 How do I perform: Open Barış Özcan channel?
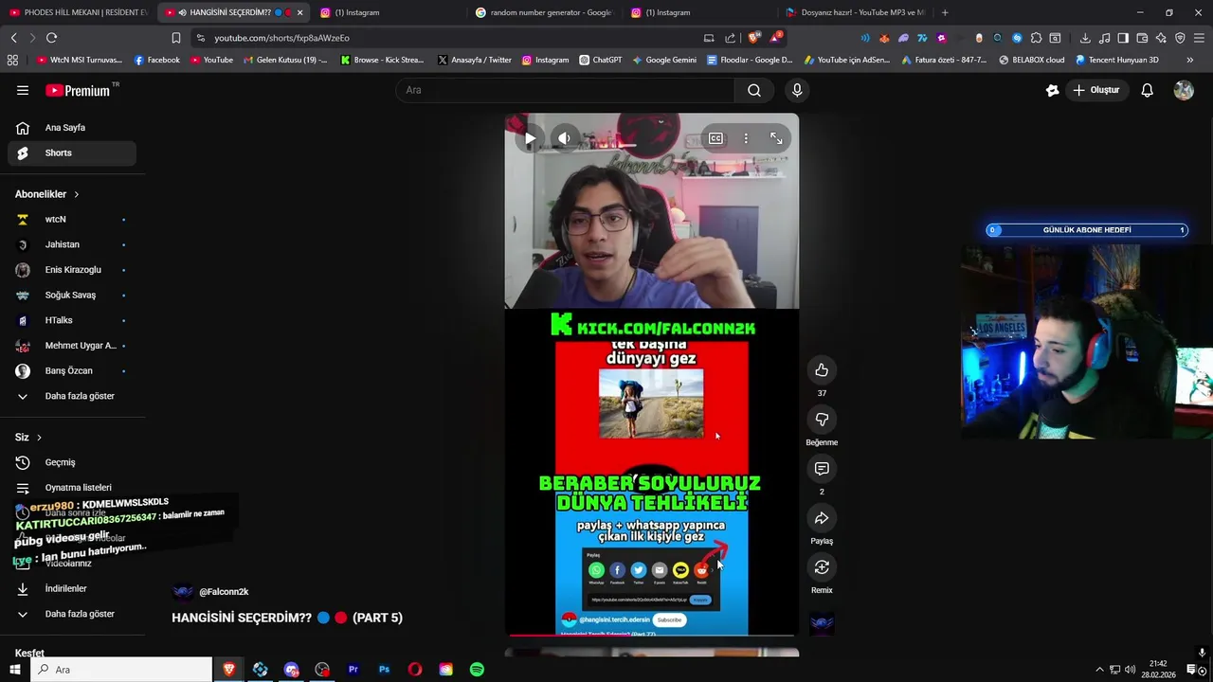tap(72, 371)
